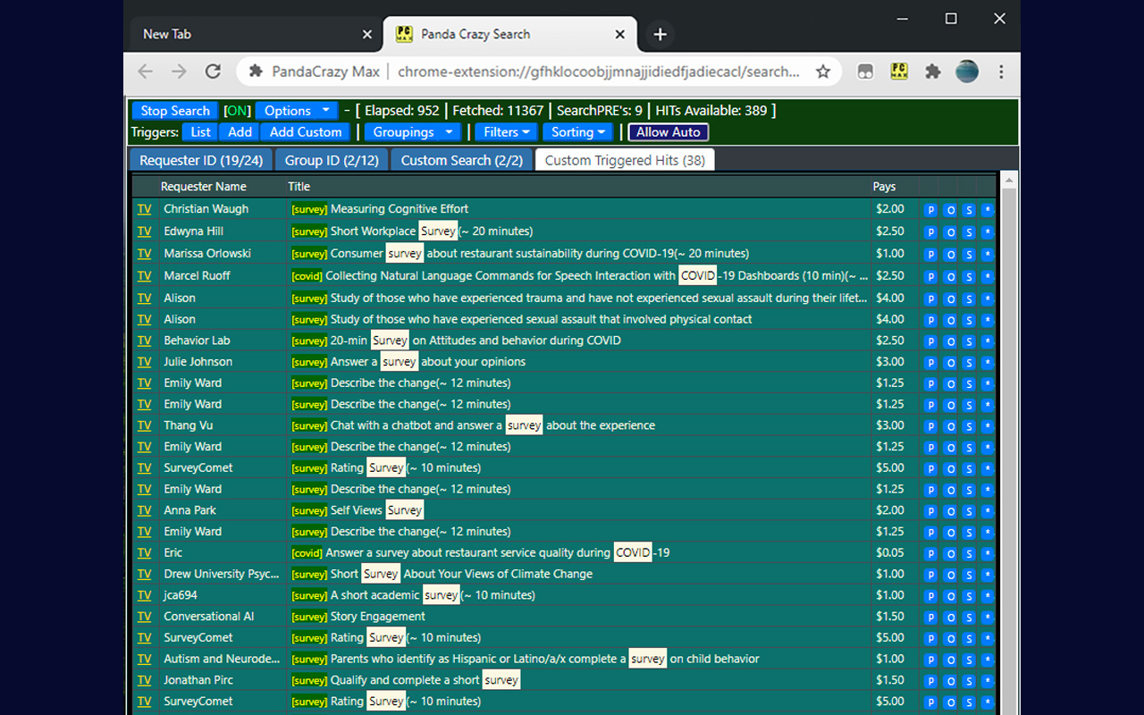This screenshot has height=715, width=1144.
Task: Switch to the Requester ID tab
Action: pyautogui.click(x=201, y=160)
